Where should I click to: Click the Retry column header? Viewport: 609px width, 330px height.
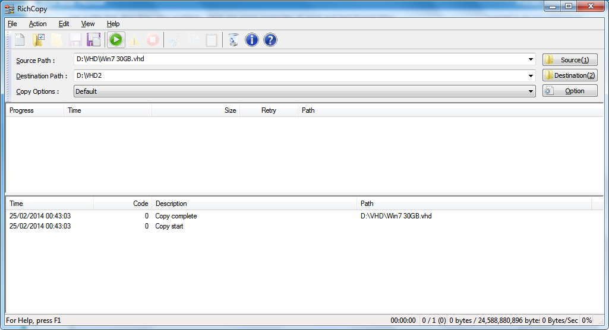269,110
